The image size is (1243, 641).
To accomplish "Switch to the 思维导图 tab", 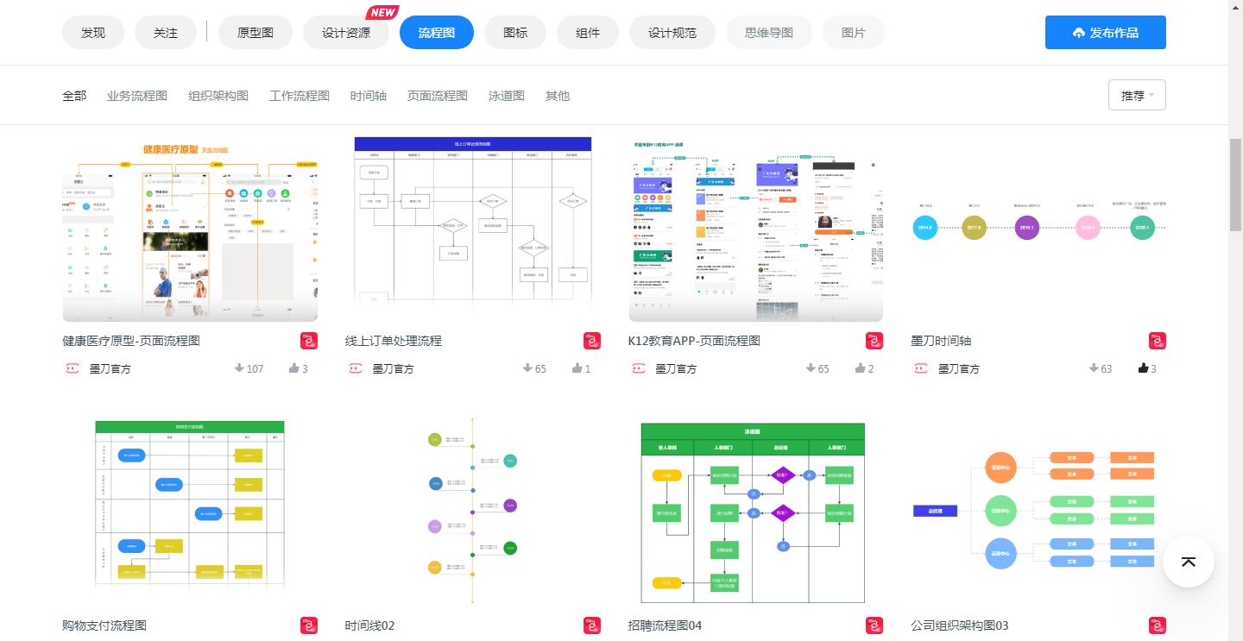I will pos(768,32).
